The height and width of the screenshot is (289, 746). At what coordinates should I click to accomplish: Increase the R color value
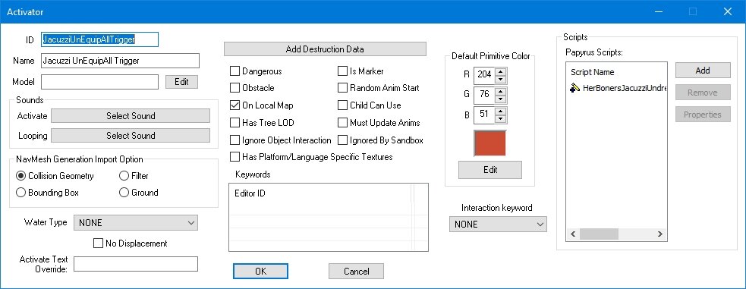click(501, 72)
